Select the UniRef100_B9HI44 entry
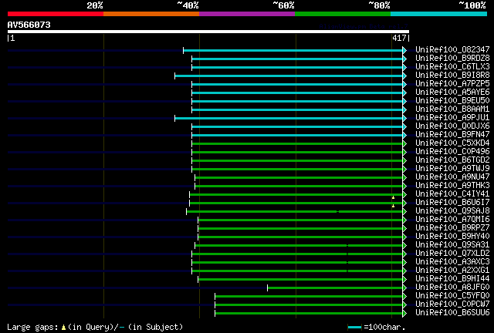Viewport: 494px width, 333px height. pyautogui.click(x=452, y=279)
